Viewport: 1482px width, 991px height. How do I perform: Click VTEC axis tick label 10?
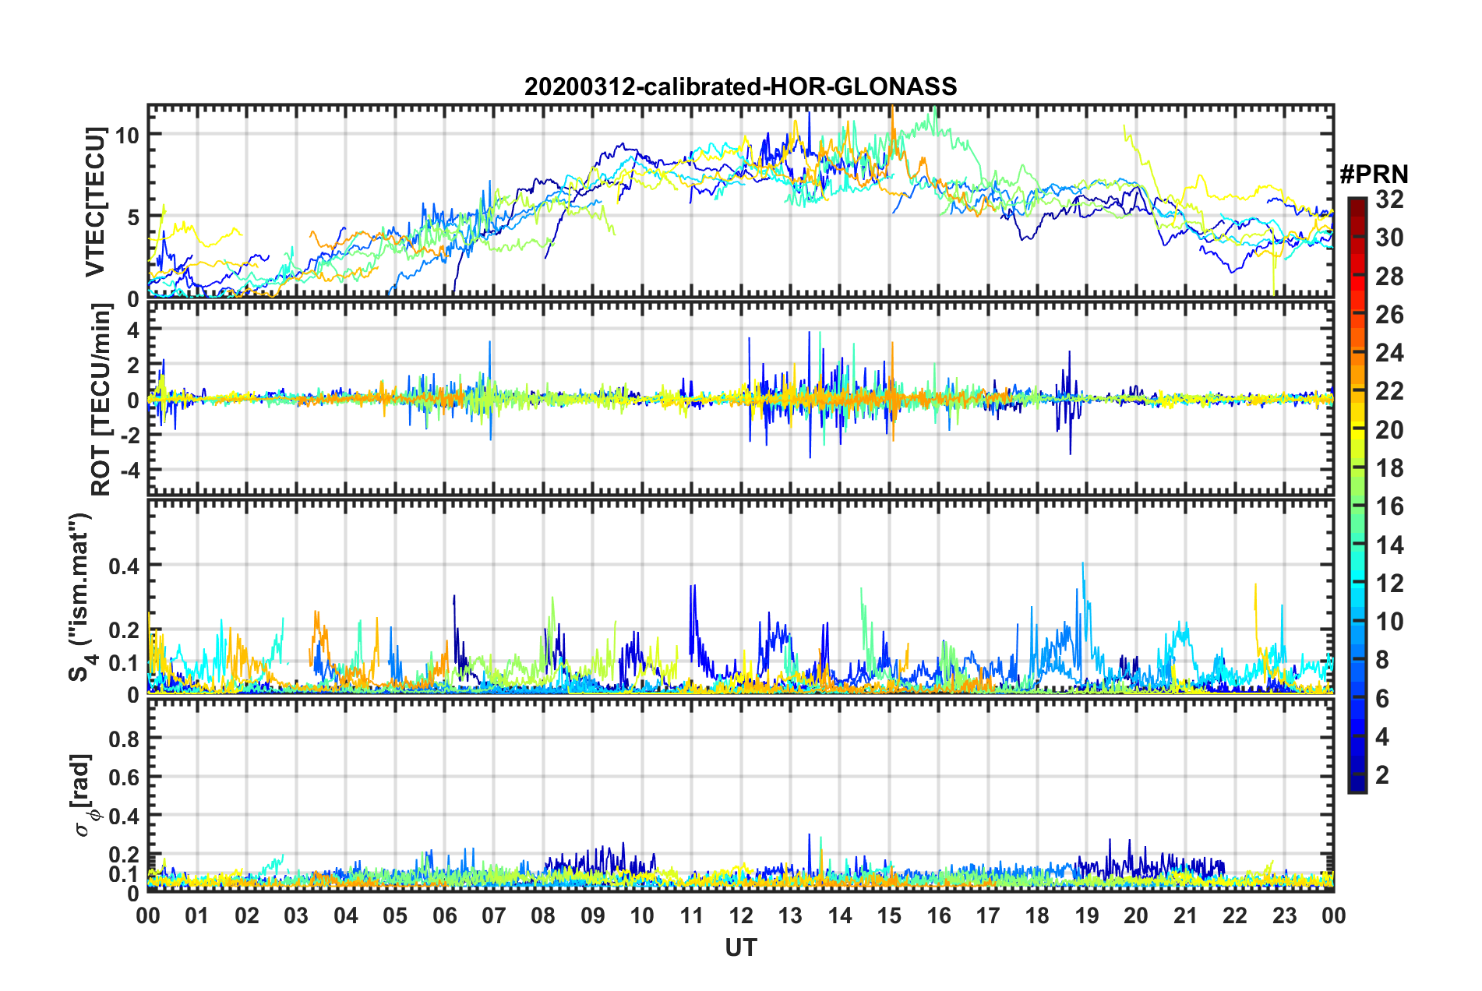127,136
